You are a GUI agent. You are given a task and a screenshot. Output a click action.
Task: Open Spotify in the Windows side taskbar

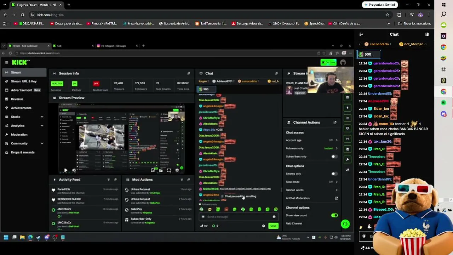coord(443,103)
